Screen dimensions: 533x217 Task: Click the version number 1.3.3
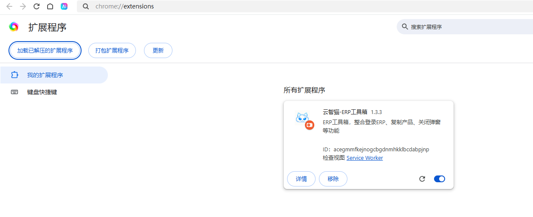pos(376,112)
